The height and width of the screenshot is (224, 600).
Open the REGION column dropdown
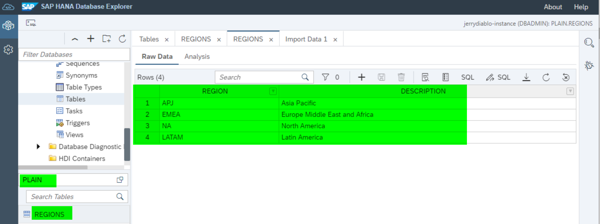click(273, 91)
